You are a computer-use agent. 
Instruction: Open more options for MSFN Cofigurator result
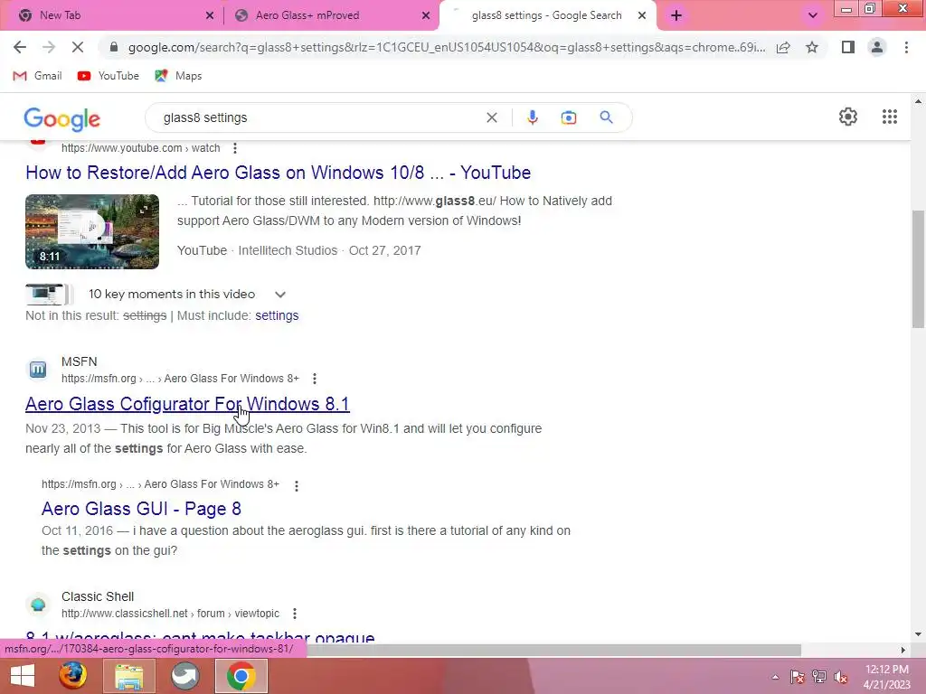pos(314,379)
